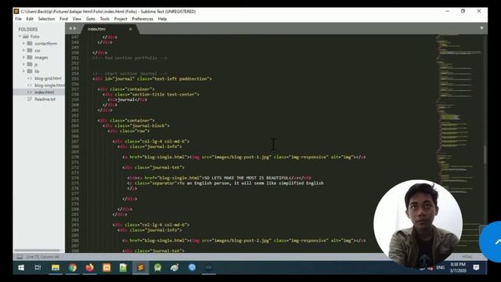Open the Tools menu
501x282 pixels.
(104, 19)
